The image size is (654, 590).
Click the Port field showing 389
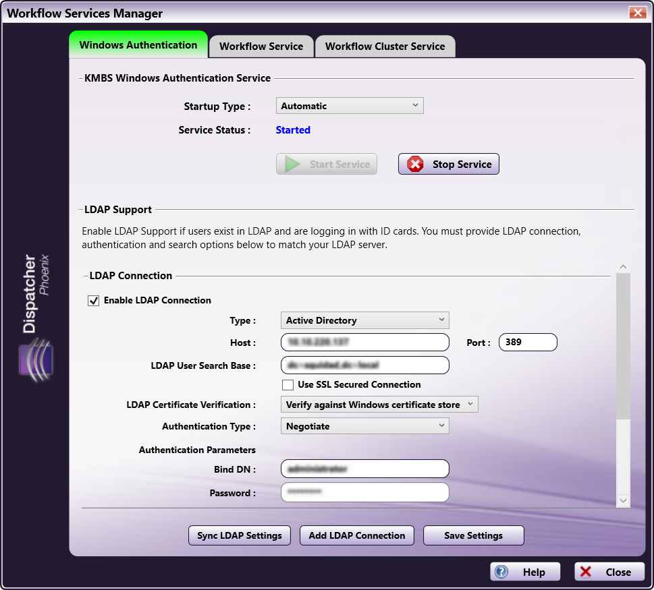(x=528, y=342)
